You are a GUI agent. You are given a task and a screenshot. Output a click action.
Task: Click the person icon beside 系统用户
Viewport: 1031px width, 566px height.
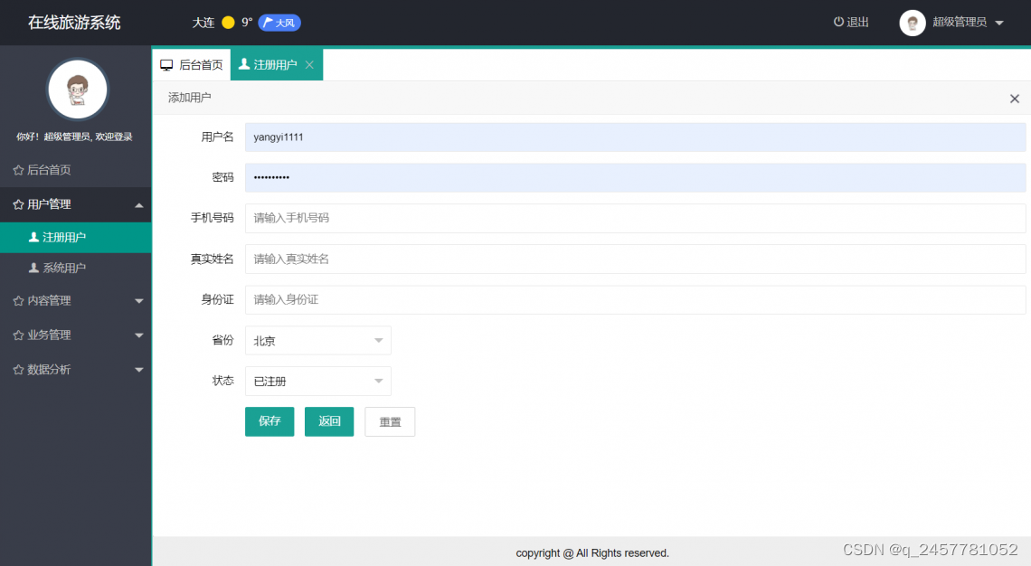[33, 268]
